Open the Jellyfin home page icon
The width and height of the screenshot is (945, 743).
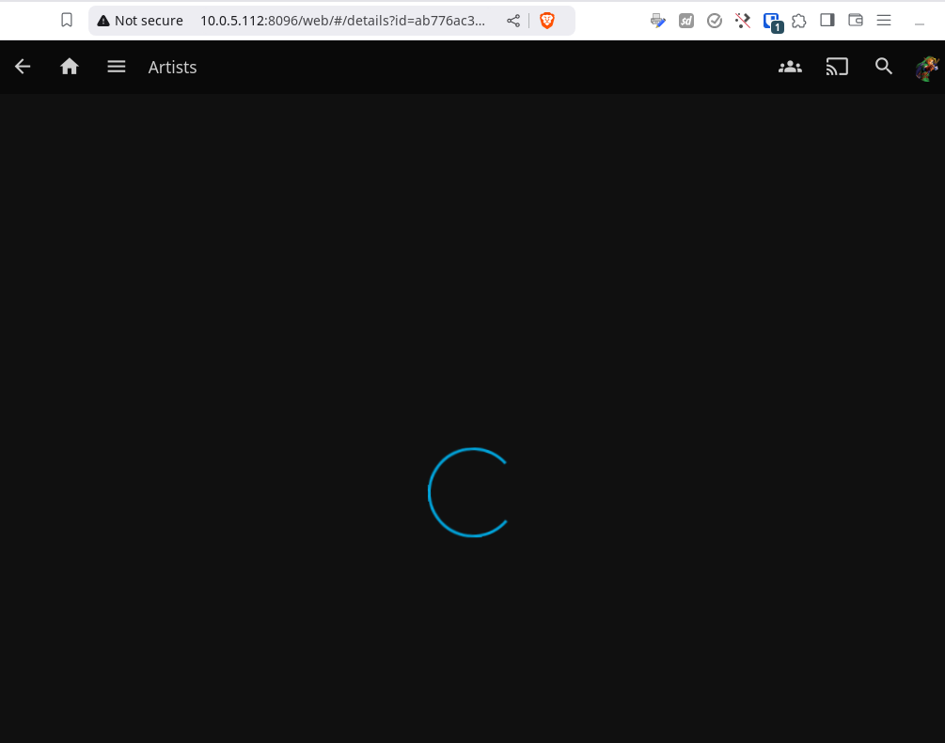click(x=70, y=67)
